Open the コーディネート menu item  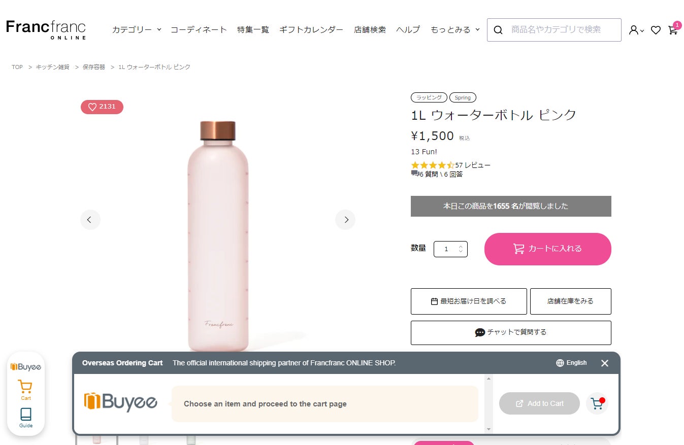click(199, 30)
